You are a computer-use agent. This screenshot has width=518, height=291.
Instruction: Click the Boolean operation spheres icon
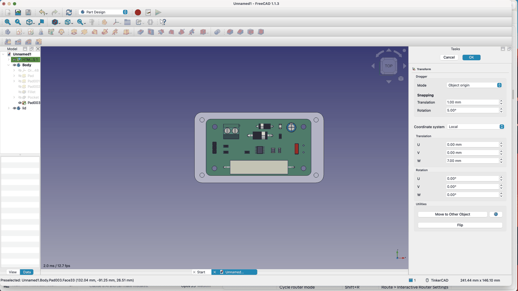217,32
